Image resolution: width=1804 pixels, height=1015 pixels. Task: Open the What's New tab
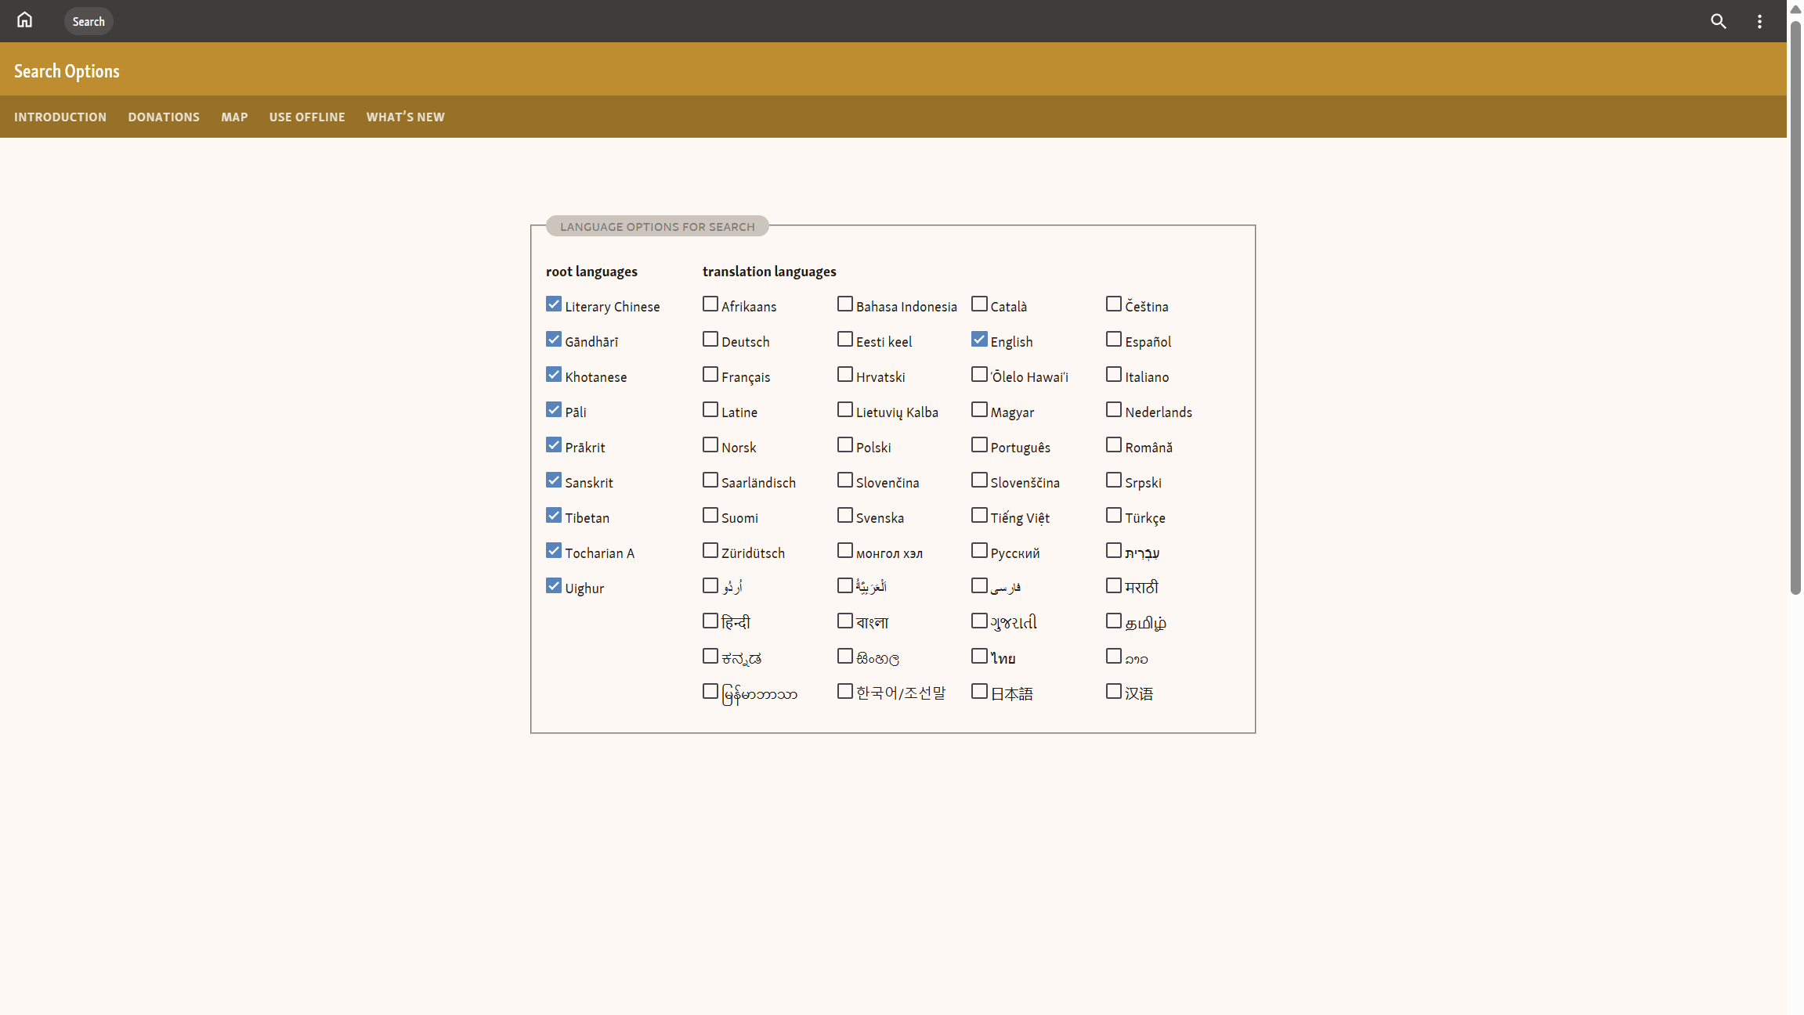tap(405, 117)
